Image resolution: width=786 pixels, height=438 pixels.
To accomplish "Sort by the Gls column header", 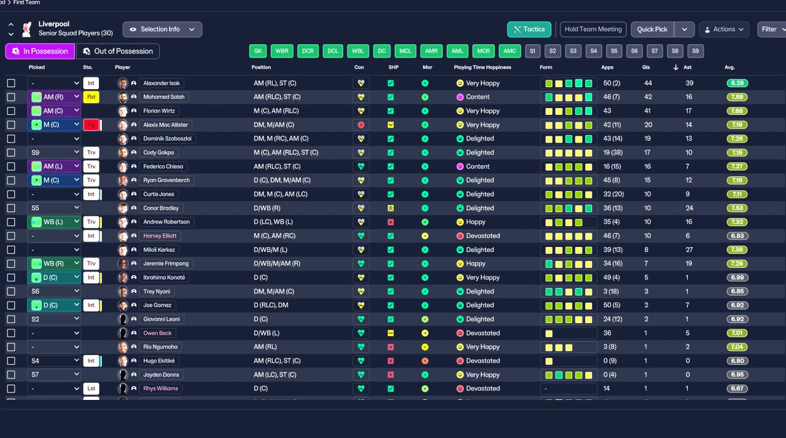I will (647, 68).
